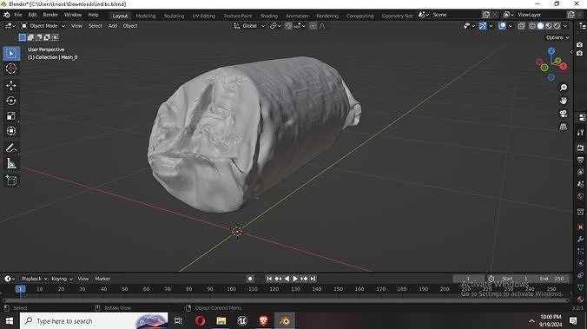Open the Object Mode dropdown

click(x=43, y=26)
